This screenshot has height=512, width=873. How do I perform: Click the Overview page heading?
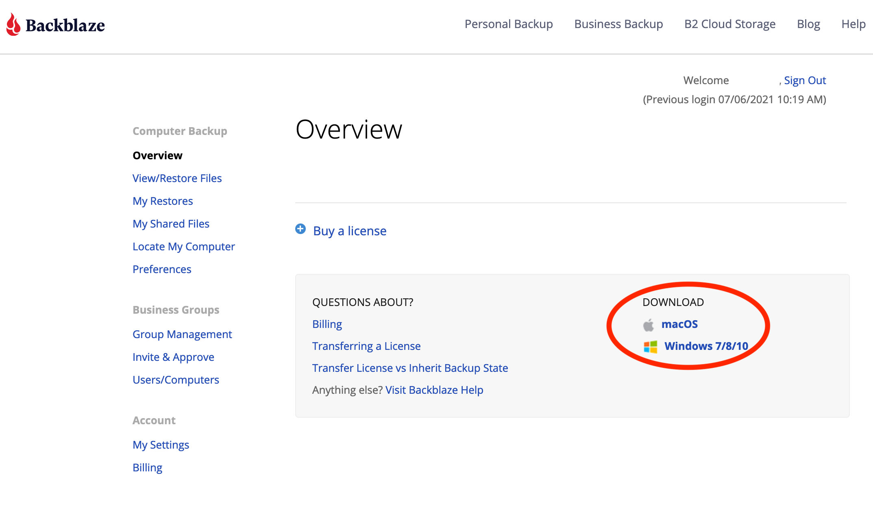tap(348, 130)
